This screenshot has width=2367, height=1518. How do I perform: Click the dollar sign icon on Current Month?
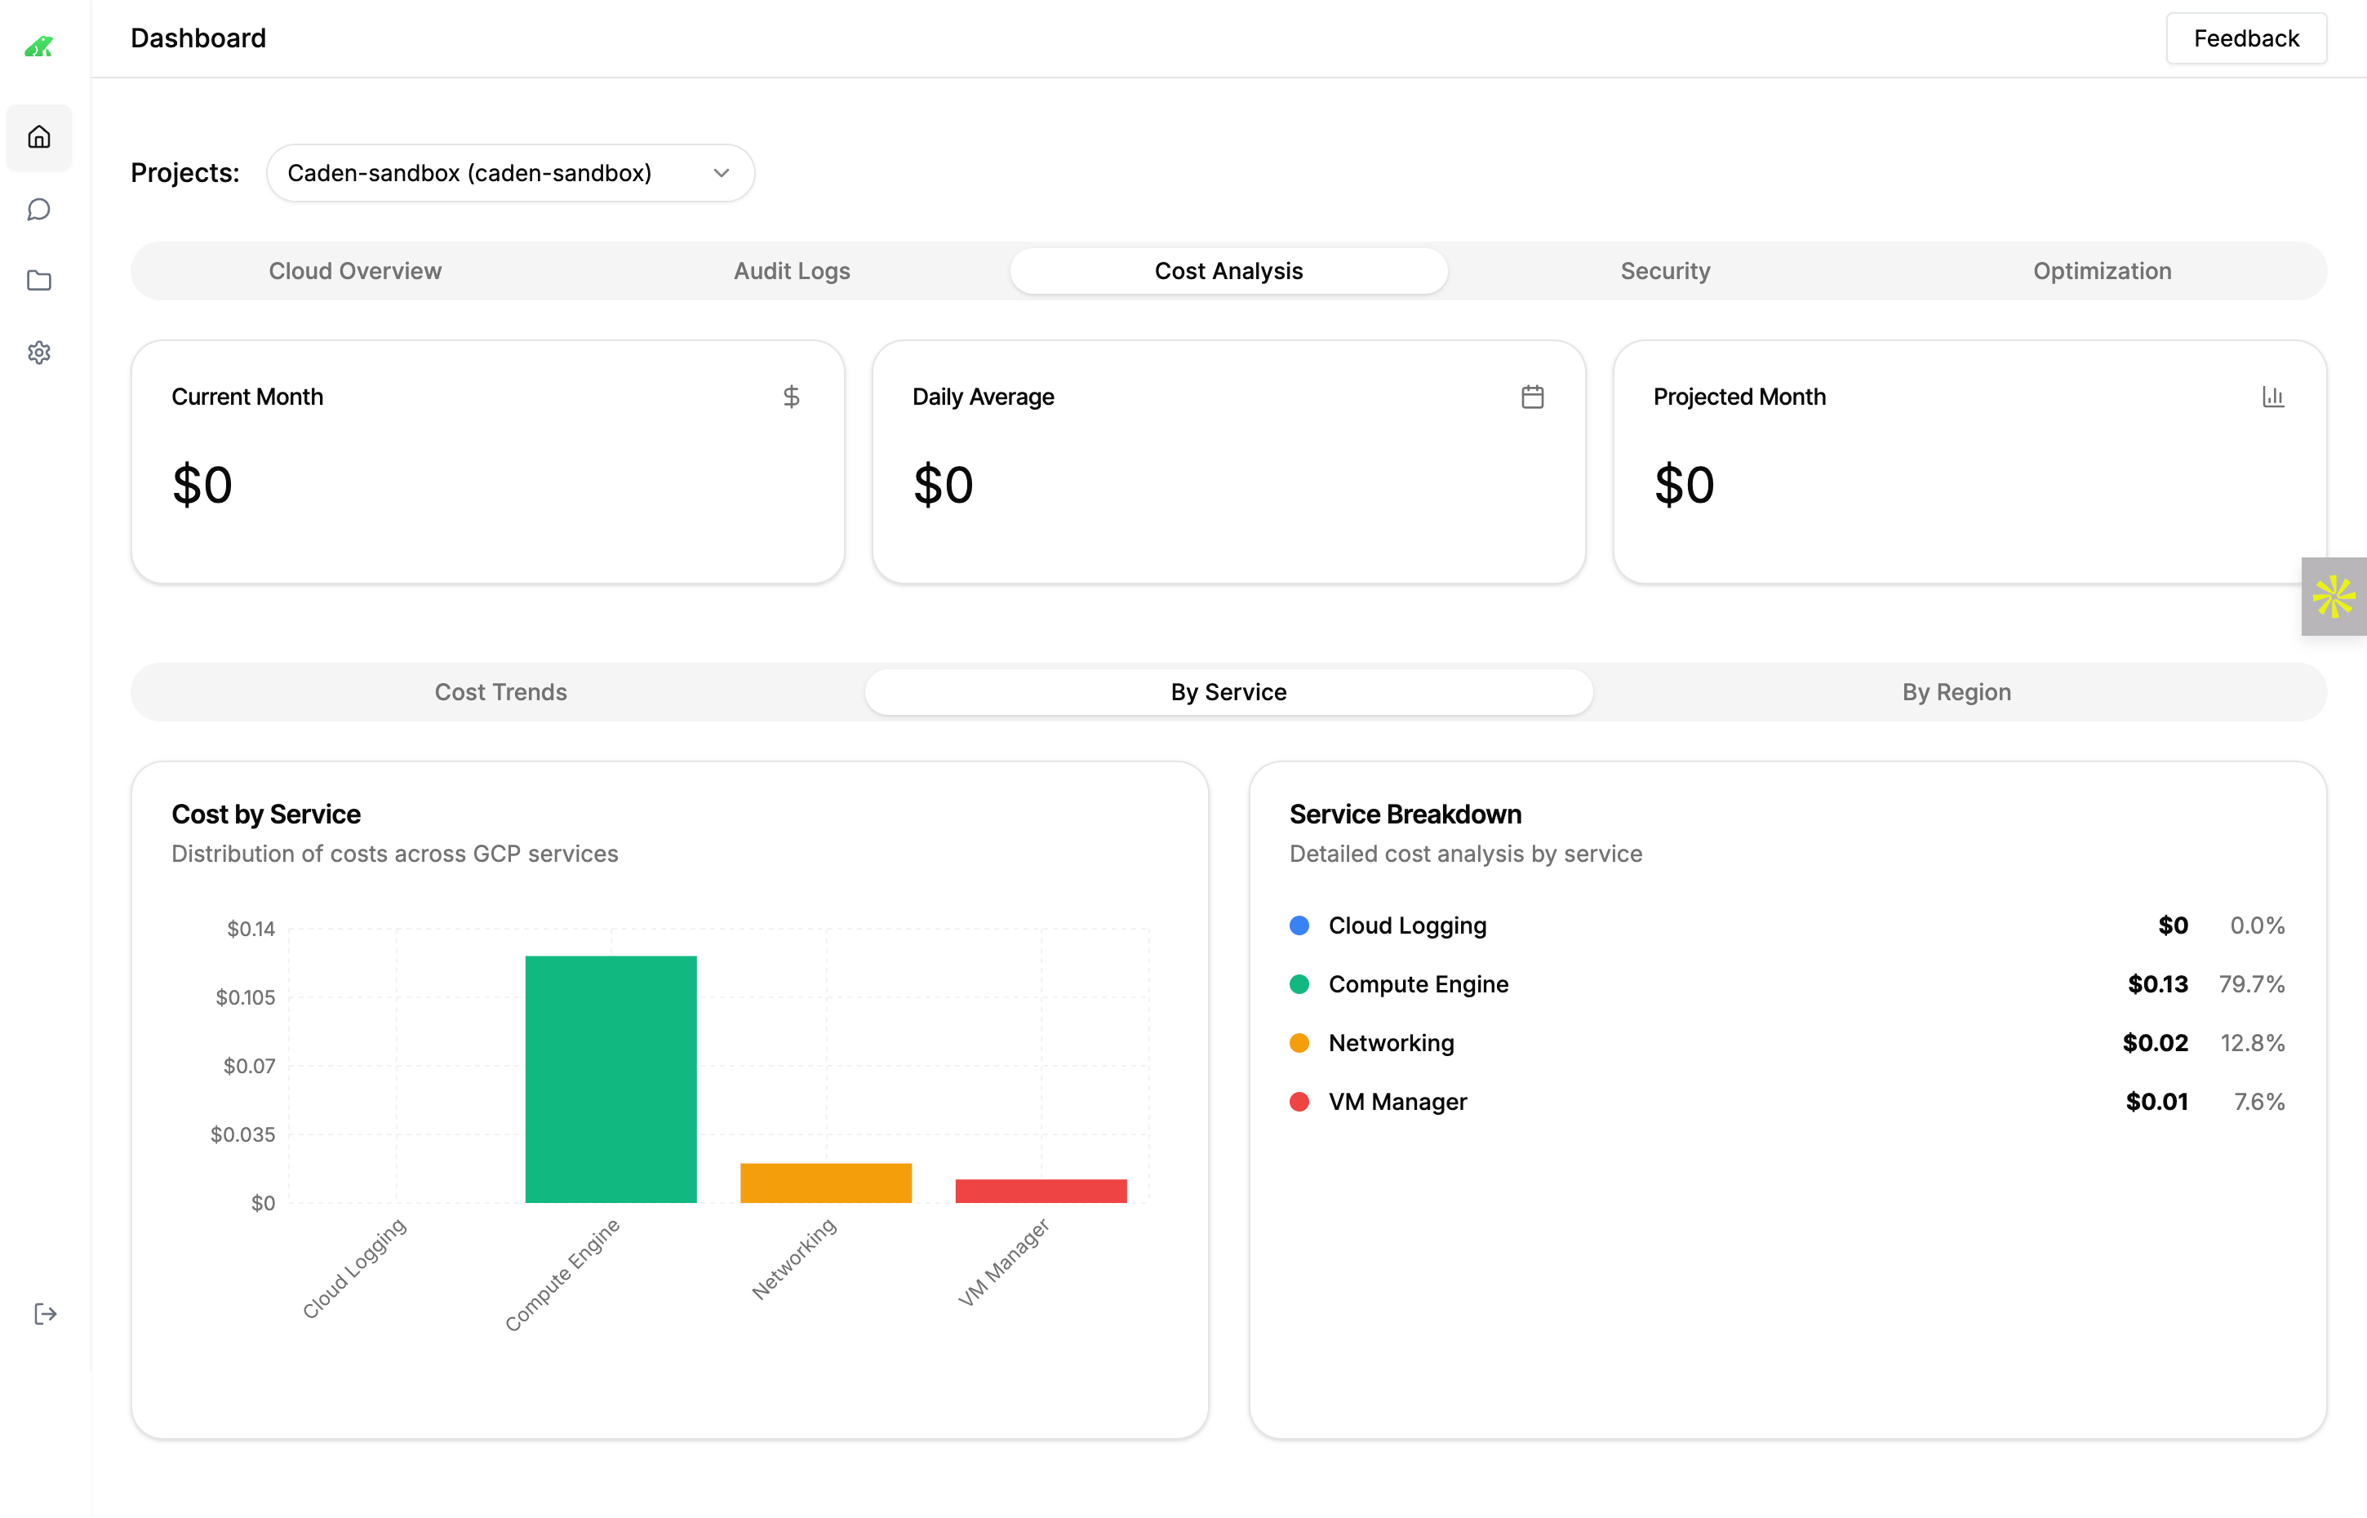click(791, 397)
